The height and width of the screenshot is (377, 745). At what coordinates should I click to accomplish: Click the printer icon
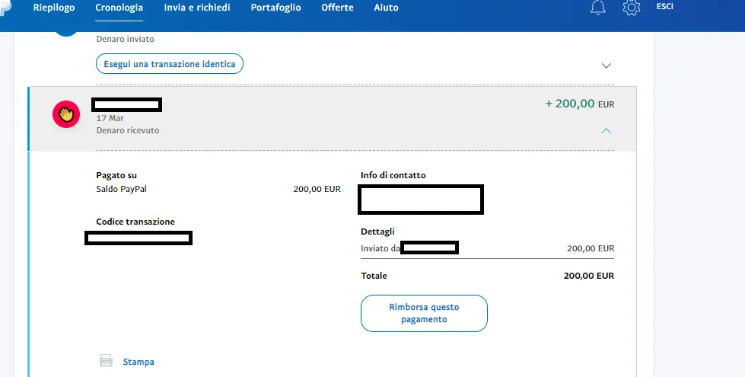click(107, 361)
